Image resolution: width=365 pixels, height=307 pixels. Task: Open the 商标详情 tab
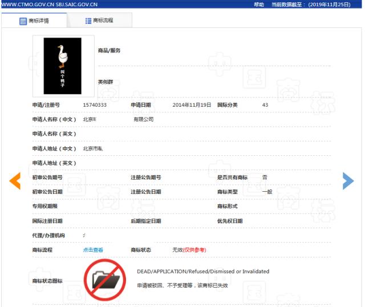[x=34, y=21]
